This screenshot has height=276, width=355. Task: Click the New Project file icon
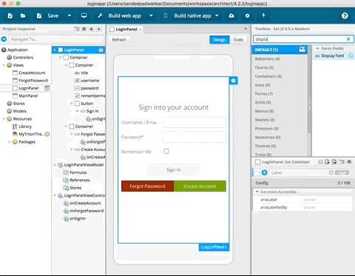tap(10, 16)
